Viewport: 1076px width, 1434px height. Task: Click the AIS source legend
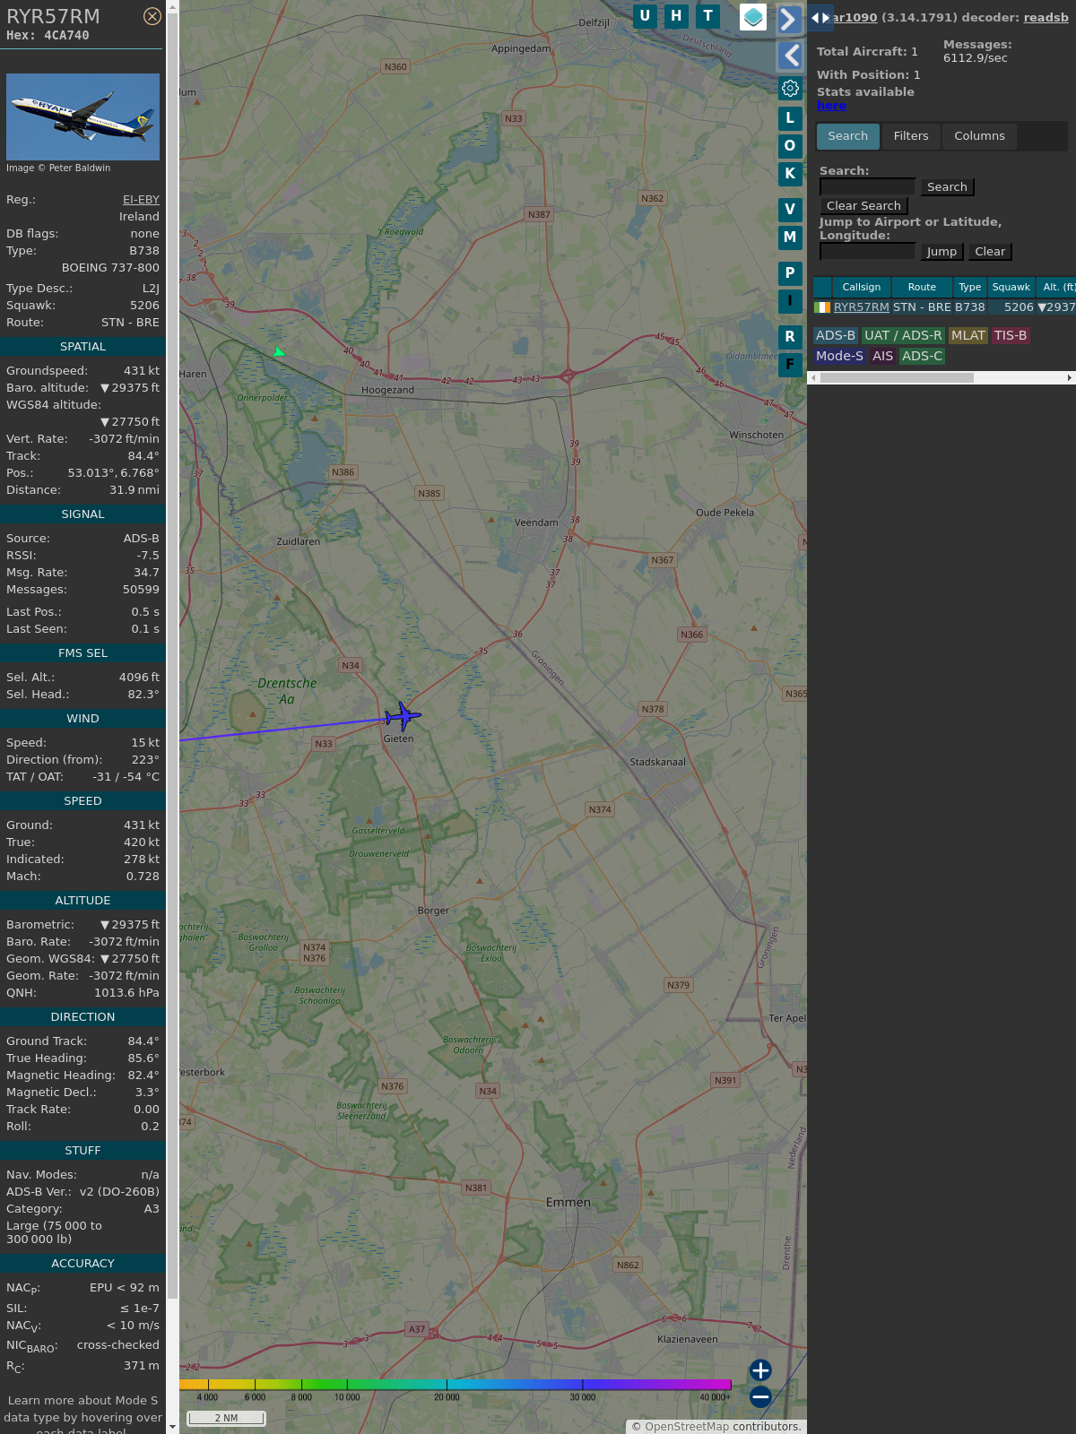[883, 356]
